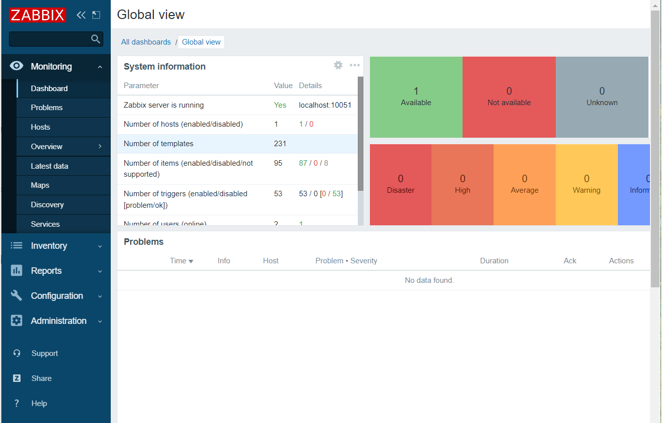Select the Inventory sidebar icon
This screenshot has width=662, height=423.
(x=16, y=245)
